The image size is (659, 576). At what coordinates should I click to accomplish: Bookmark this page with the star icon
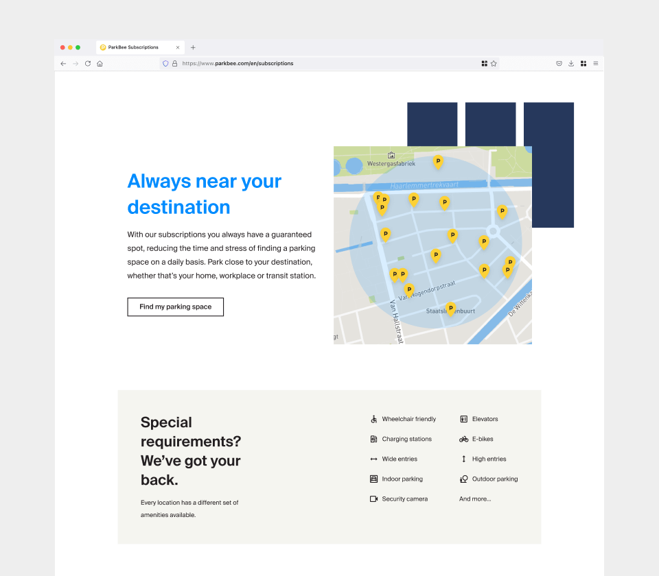(494, 63)
